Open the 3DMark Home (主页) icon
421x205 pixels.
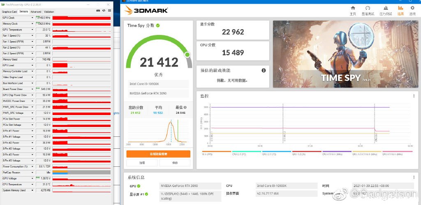tap(353, 8)
